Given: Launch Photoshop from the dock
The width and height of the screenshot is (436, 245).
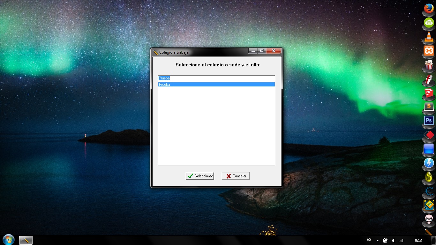Looking at the screenshot, I should (x=429, y=121).
